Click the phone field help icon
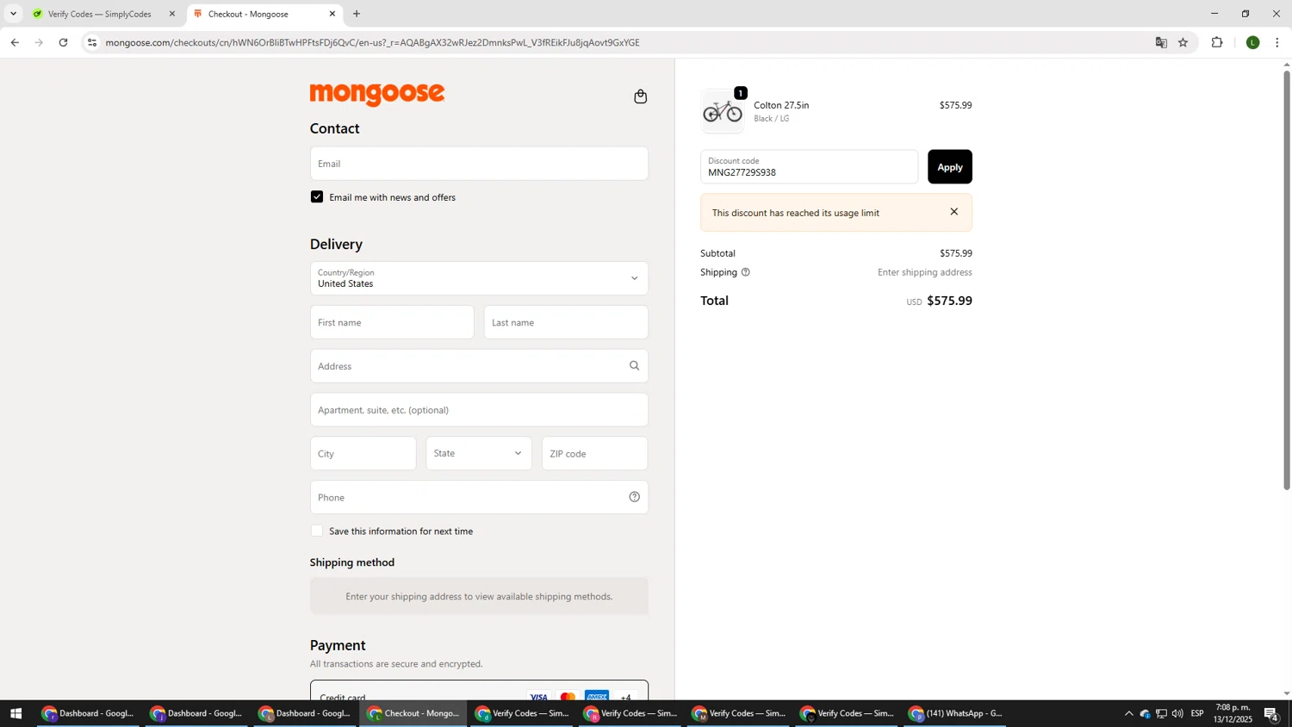 pyautogui.click(x=635, y=497)
